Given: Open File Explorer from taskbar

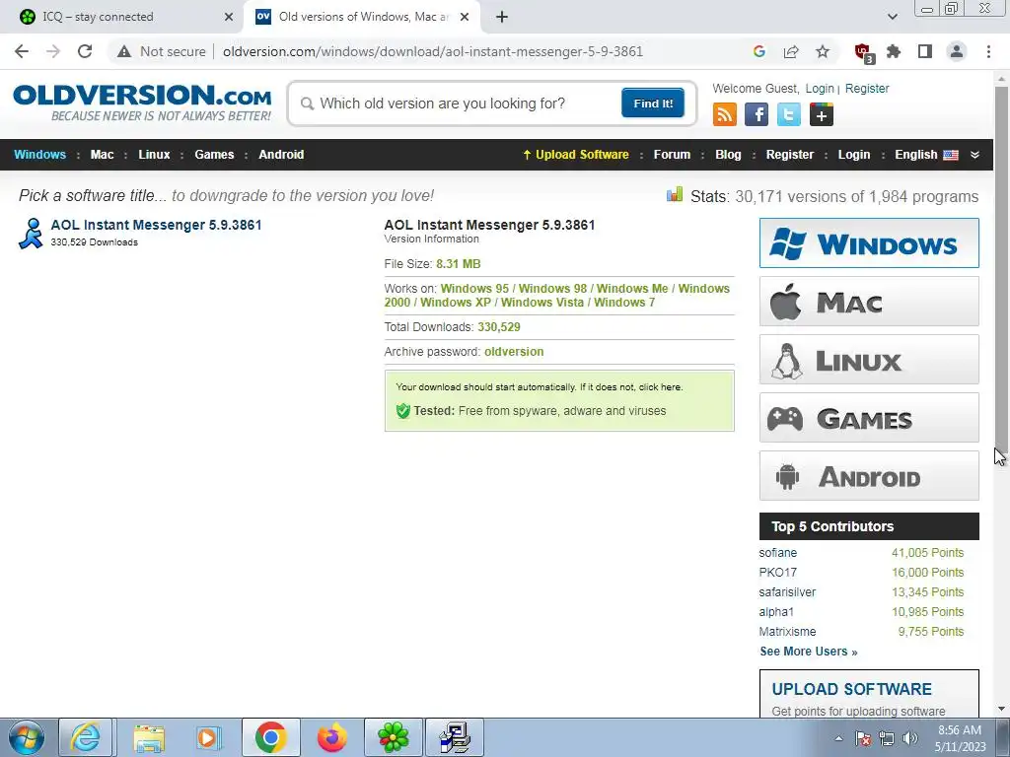Looking at the screenshot, I should (149, 737).
